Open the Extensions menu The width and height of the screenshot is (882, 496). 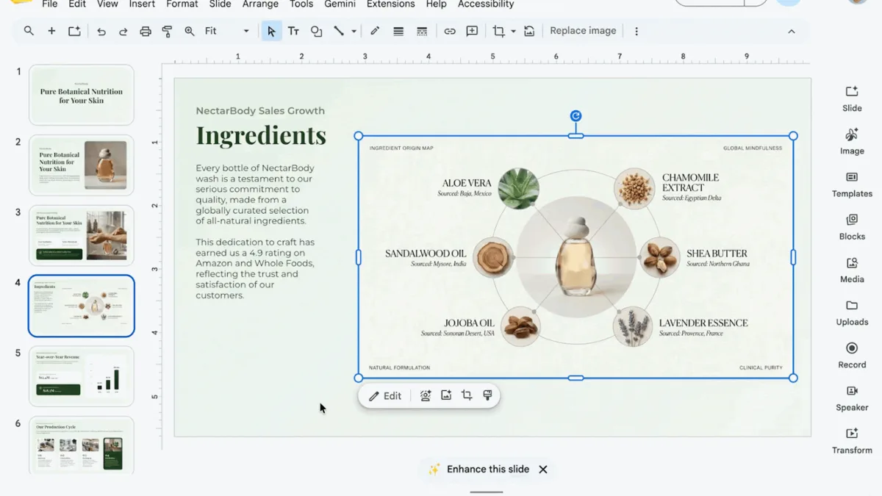[390, 4]
